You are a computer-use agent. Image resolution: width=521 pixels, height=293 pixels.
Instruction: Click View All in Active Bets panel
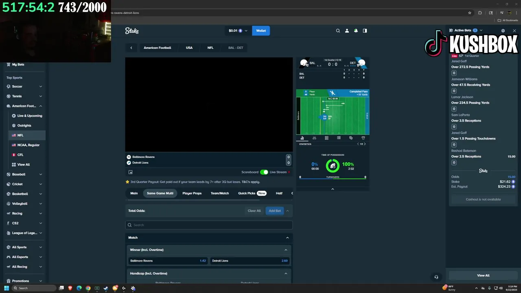pos(483,276)
